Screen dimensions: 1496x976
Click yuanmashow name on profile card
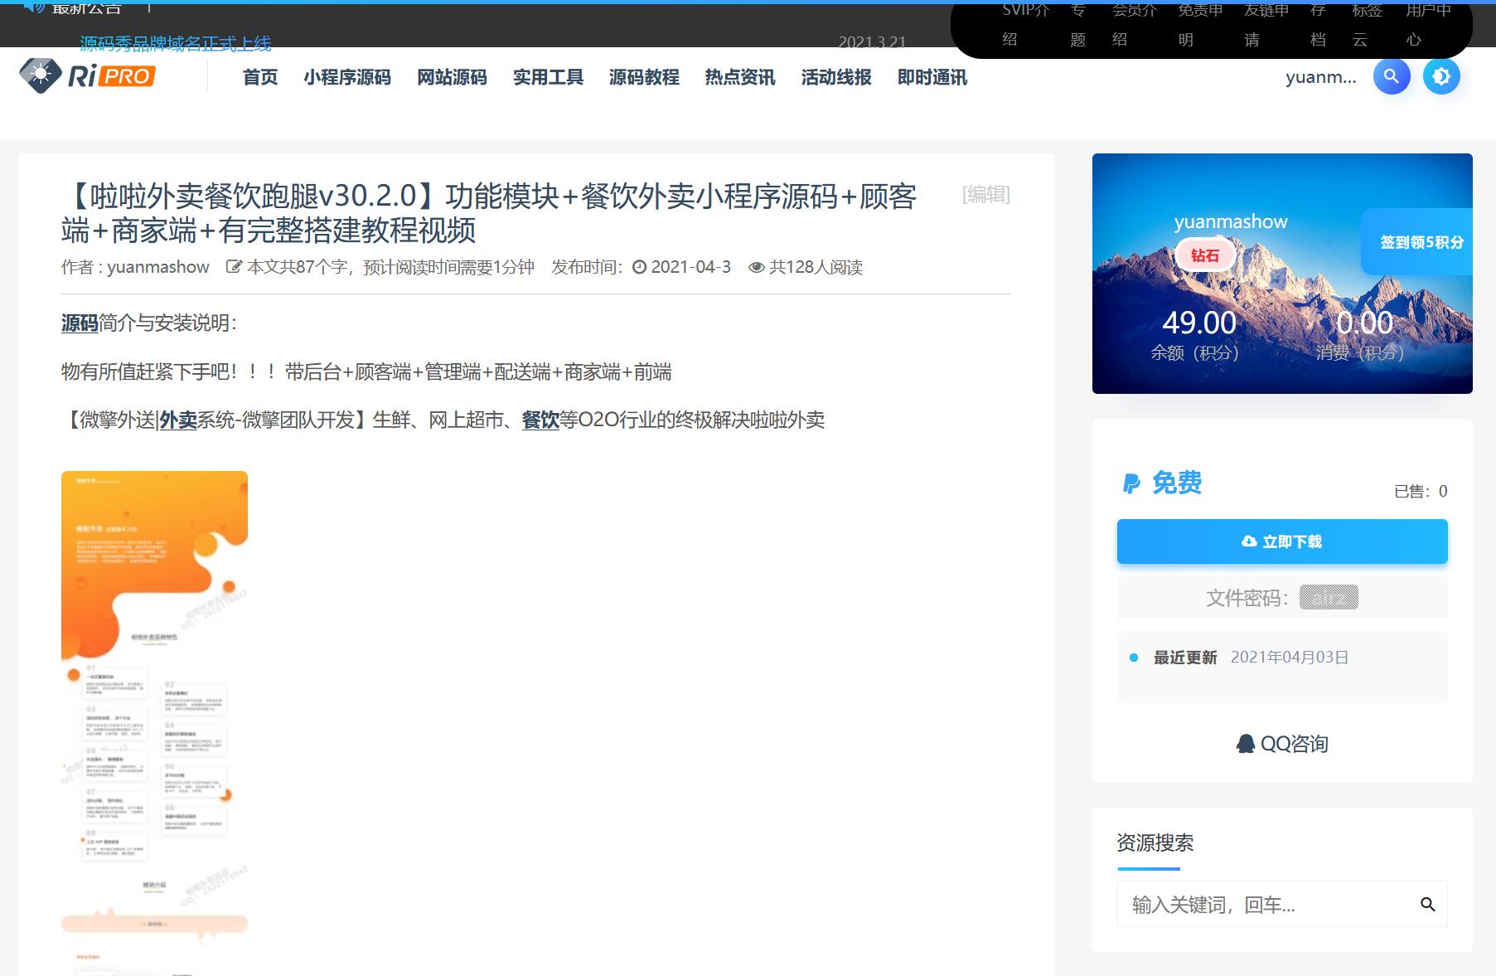pos(1231,221)
